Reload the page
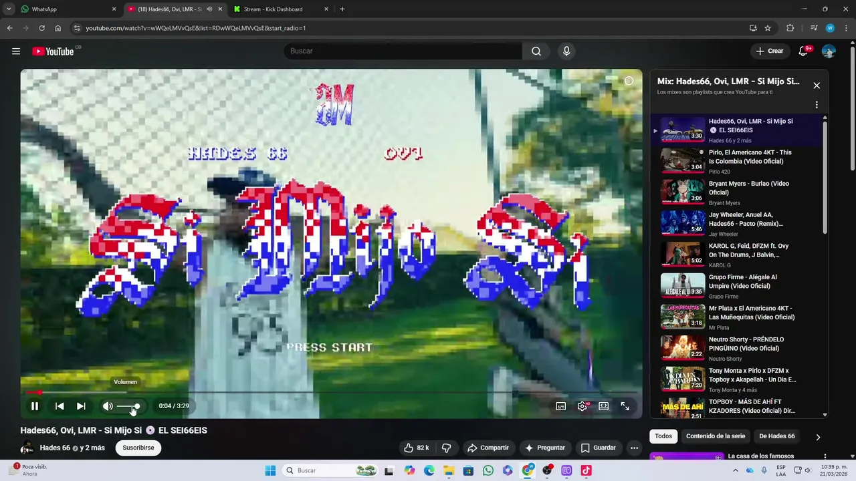The height and width of the screenshot is (481, 856). point(41,28)
